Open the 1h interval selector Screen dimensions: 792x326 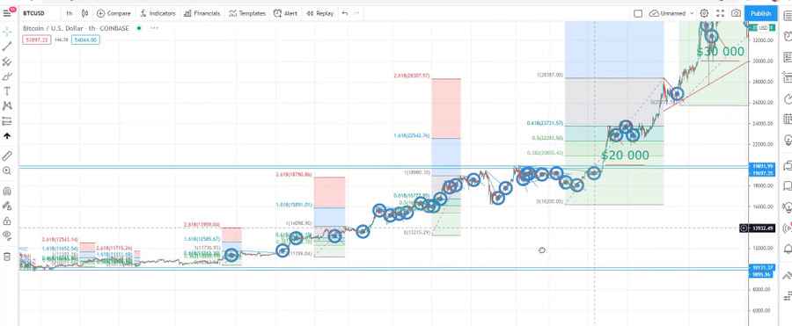69,14
